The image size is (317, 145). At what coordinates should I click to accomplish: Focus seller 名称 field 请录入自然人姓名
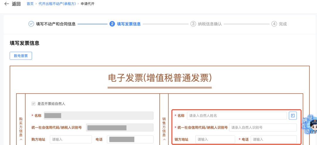237,115
